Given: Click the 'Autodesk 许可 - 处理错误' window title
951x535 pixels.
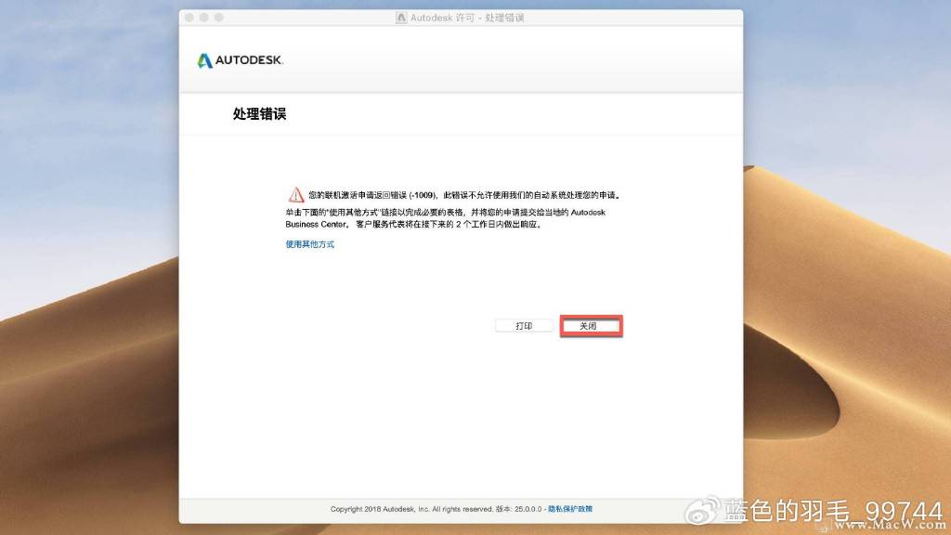Looking at the screenshot, I should 467,18.
